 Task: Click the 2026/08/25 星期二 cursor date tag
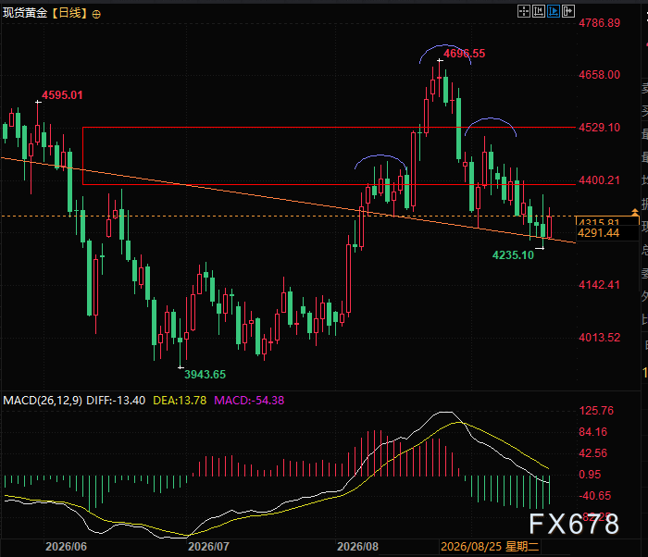[490, 547]
